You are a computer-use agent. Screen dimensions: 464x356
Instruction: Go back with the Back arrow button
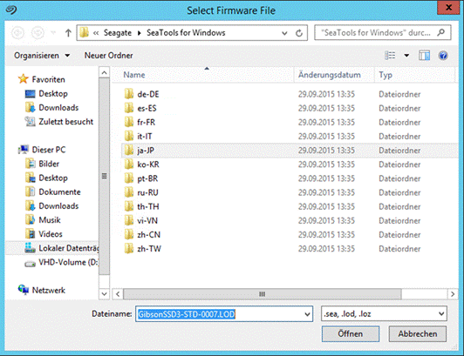[17, 33]
